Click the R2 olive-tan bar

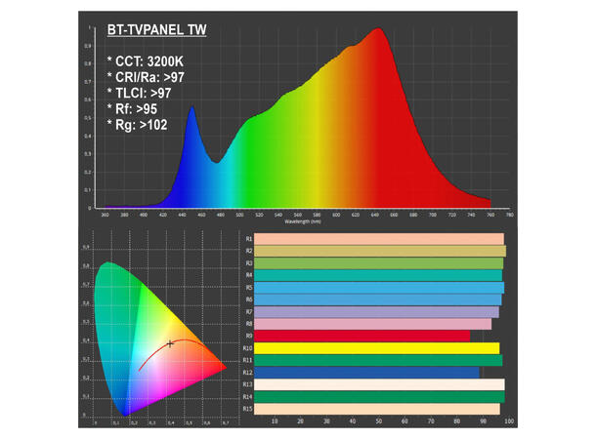point(380,251)
